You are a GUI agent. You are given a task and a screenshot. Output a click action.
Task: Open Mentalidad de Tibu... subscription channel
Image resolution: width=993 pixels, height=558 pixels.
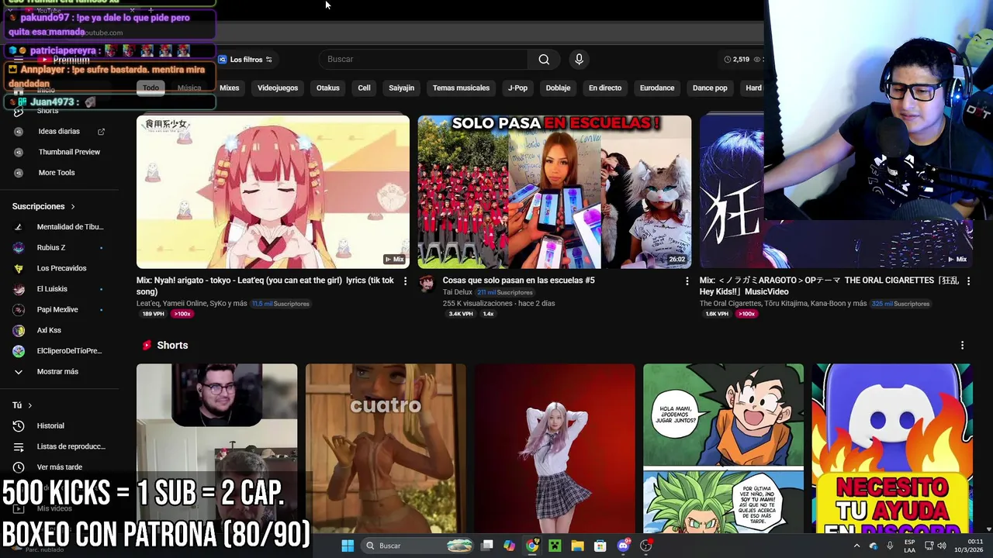70,227
